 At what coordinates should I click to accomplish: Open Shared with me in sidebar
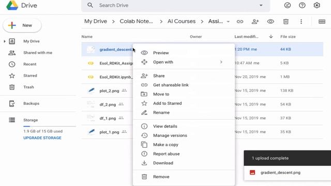coord(38,53)
